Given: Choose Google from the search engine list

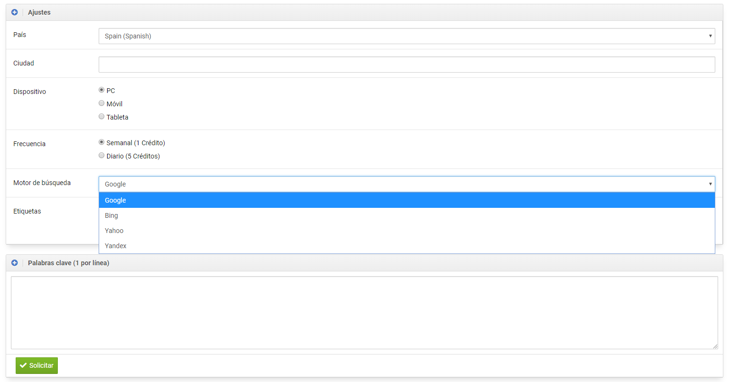Looking at the screenshot, I should 407,200.
